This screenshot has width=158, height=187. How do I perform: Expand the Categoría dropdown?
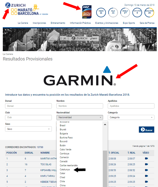click(x=131, y=117)
